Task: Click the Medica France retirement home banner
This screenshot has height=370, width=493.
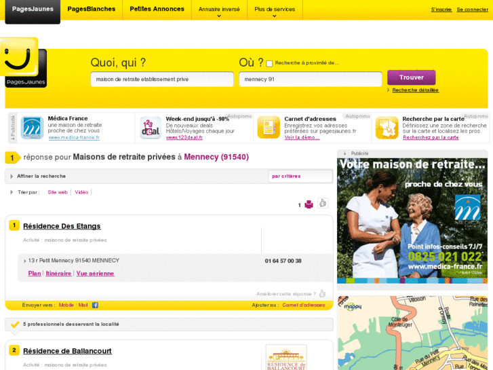Action: [412, 221]
